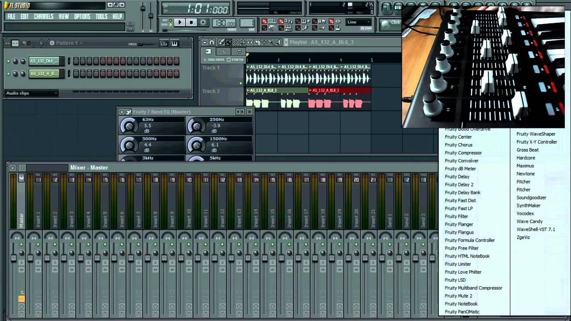The width and height of the screenshot is (571, 321).
Task: Toggle Track 1 mute dot in Playlist
Action: point(241,83)
